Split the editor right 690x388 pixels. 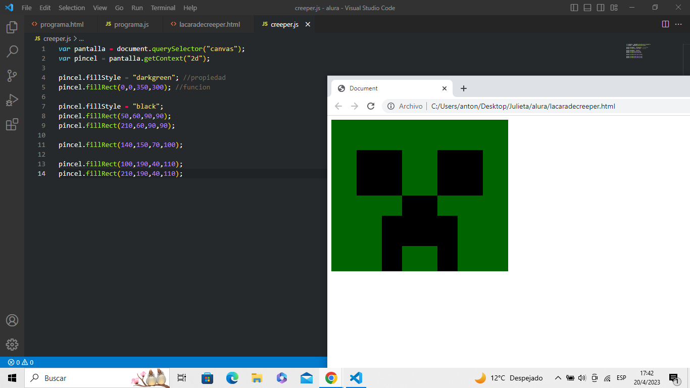pos(665,24)
